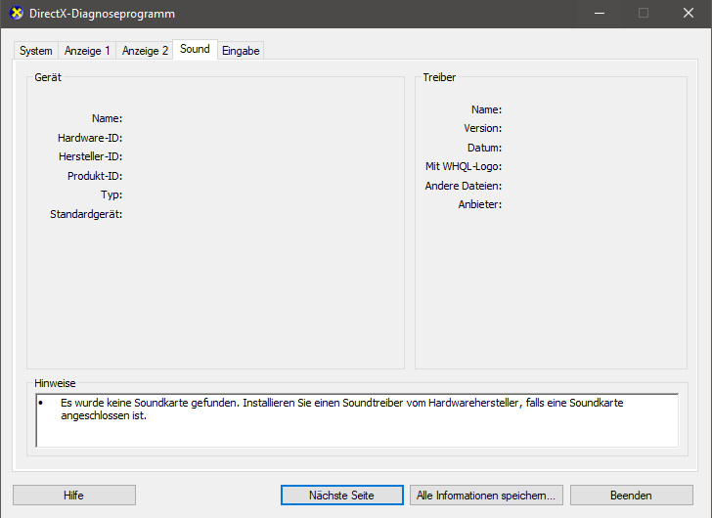Open the Anzeige 2 tab
Screen dimensions: 712x518
tap(145, 51)
